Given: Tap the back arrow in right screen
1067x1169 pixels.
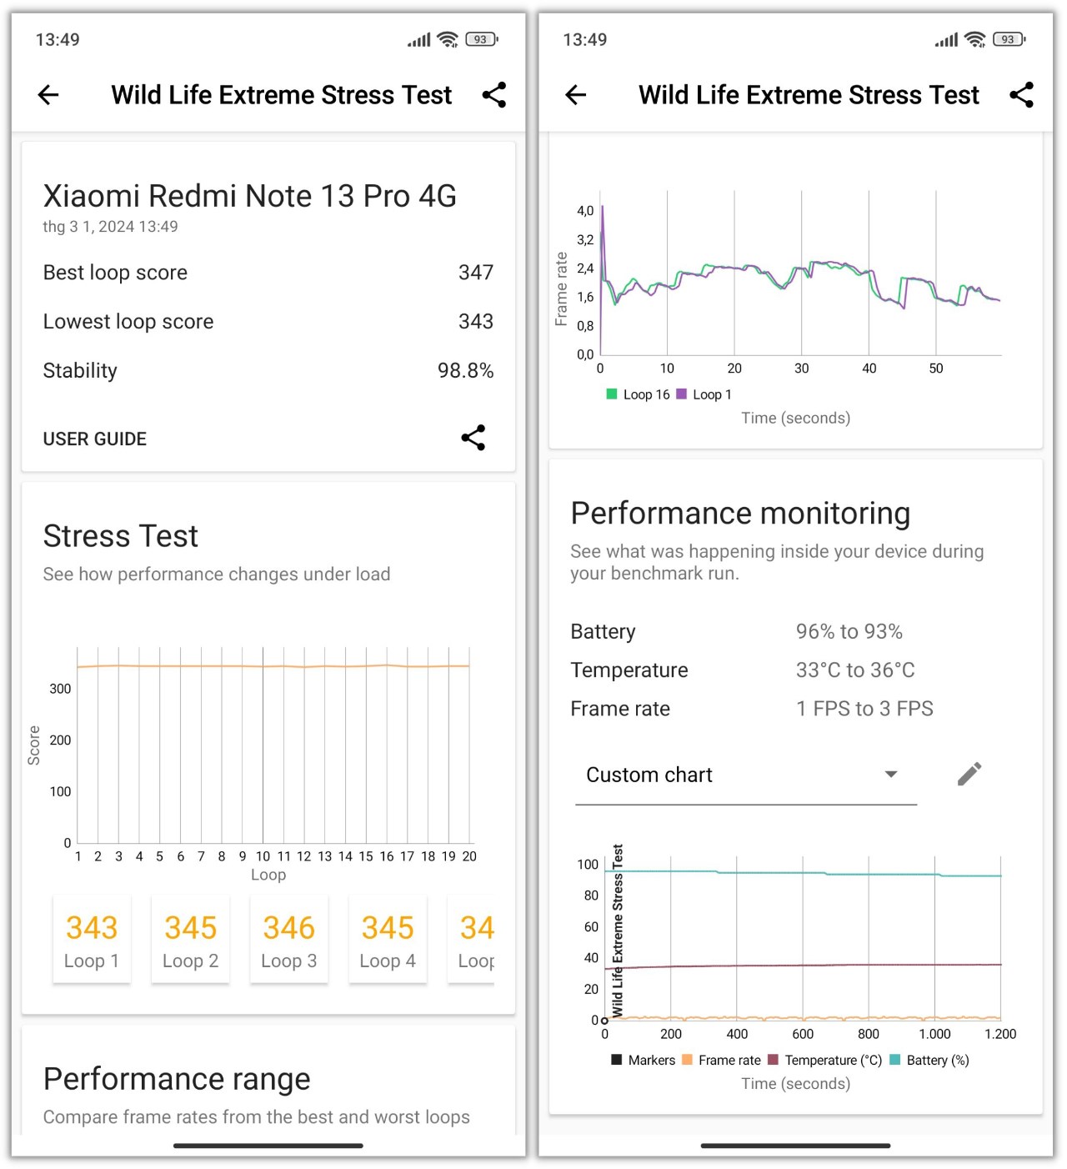Looking at the screenshot, I should pyautogui.click(x=576, y=95).
